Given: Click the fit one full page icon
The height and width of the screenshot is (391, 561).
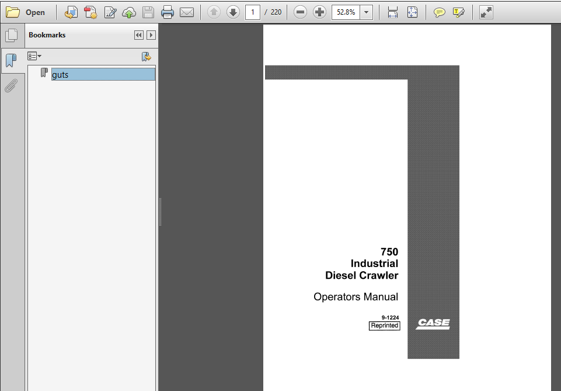Looking at the screenshot, I should 412,12.
